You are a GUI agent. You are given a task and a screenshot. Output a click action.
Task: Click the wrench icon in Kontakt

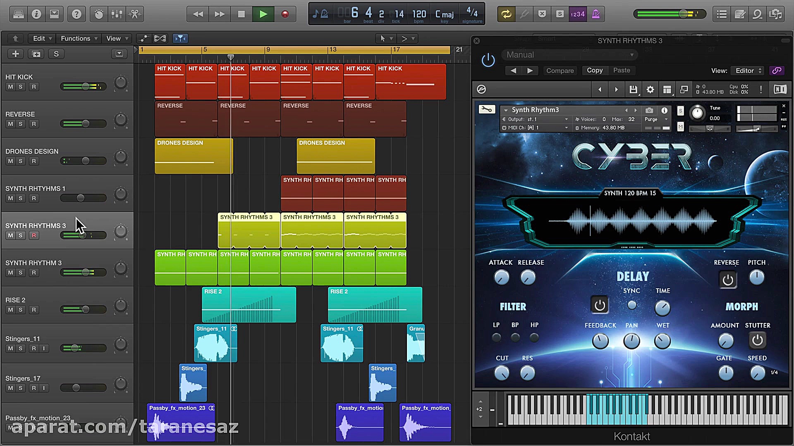tap(486, 109)
